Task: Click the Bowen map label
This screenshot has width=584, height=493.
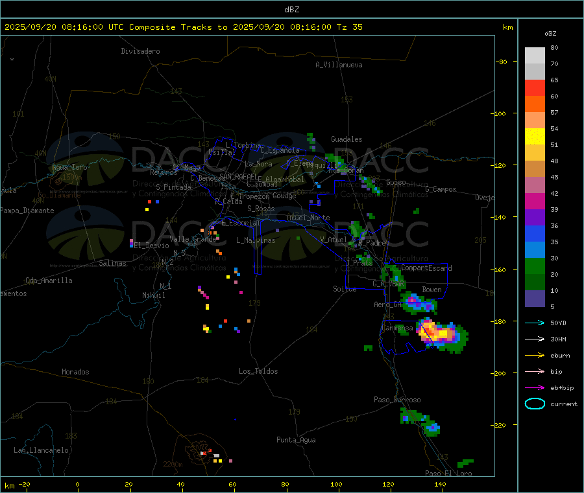Action: (x=432, y=290)
